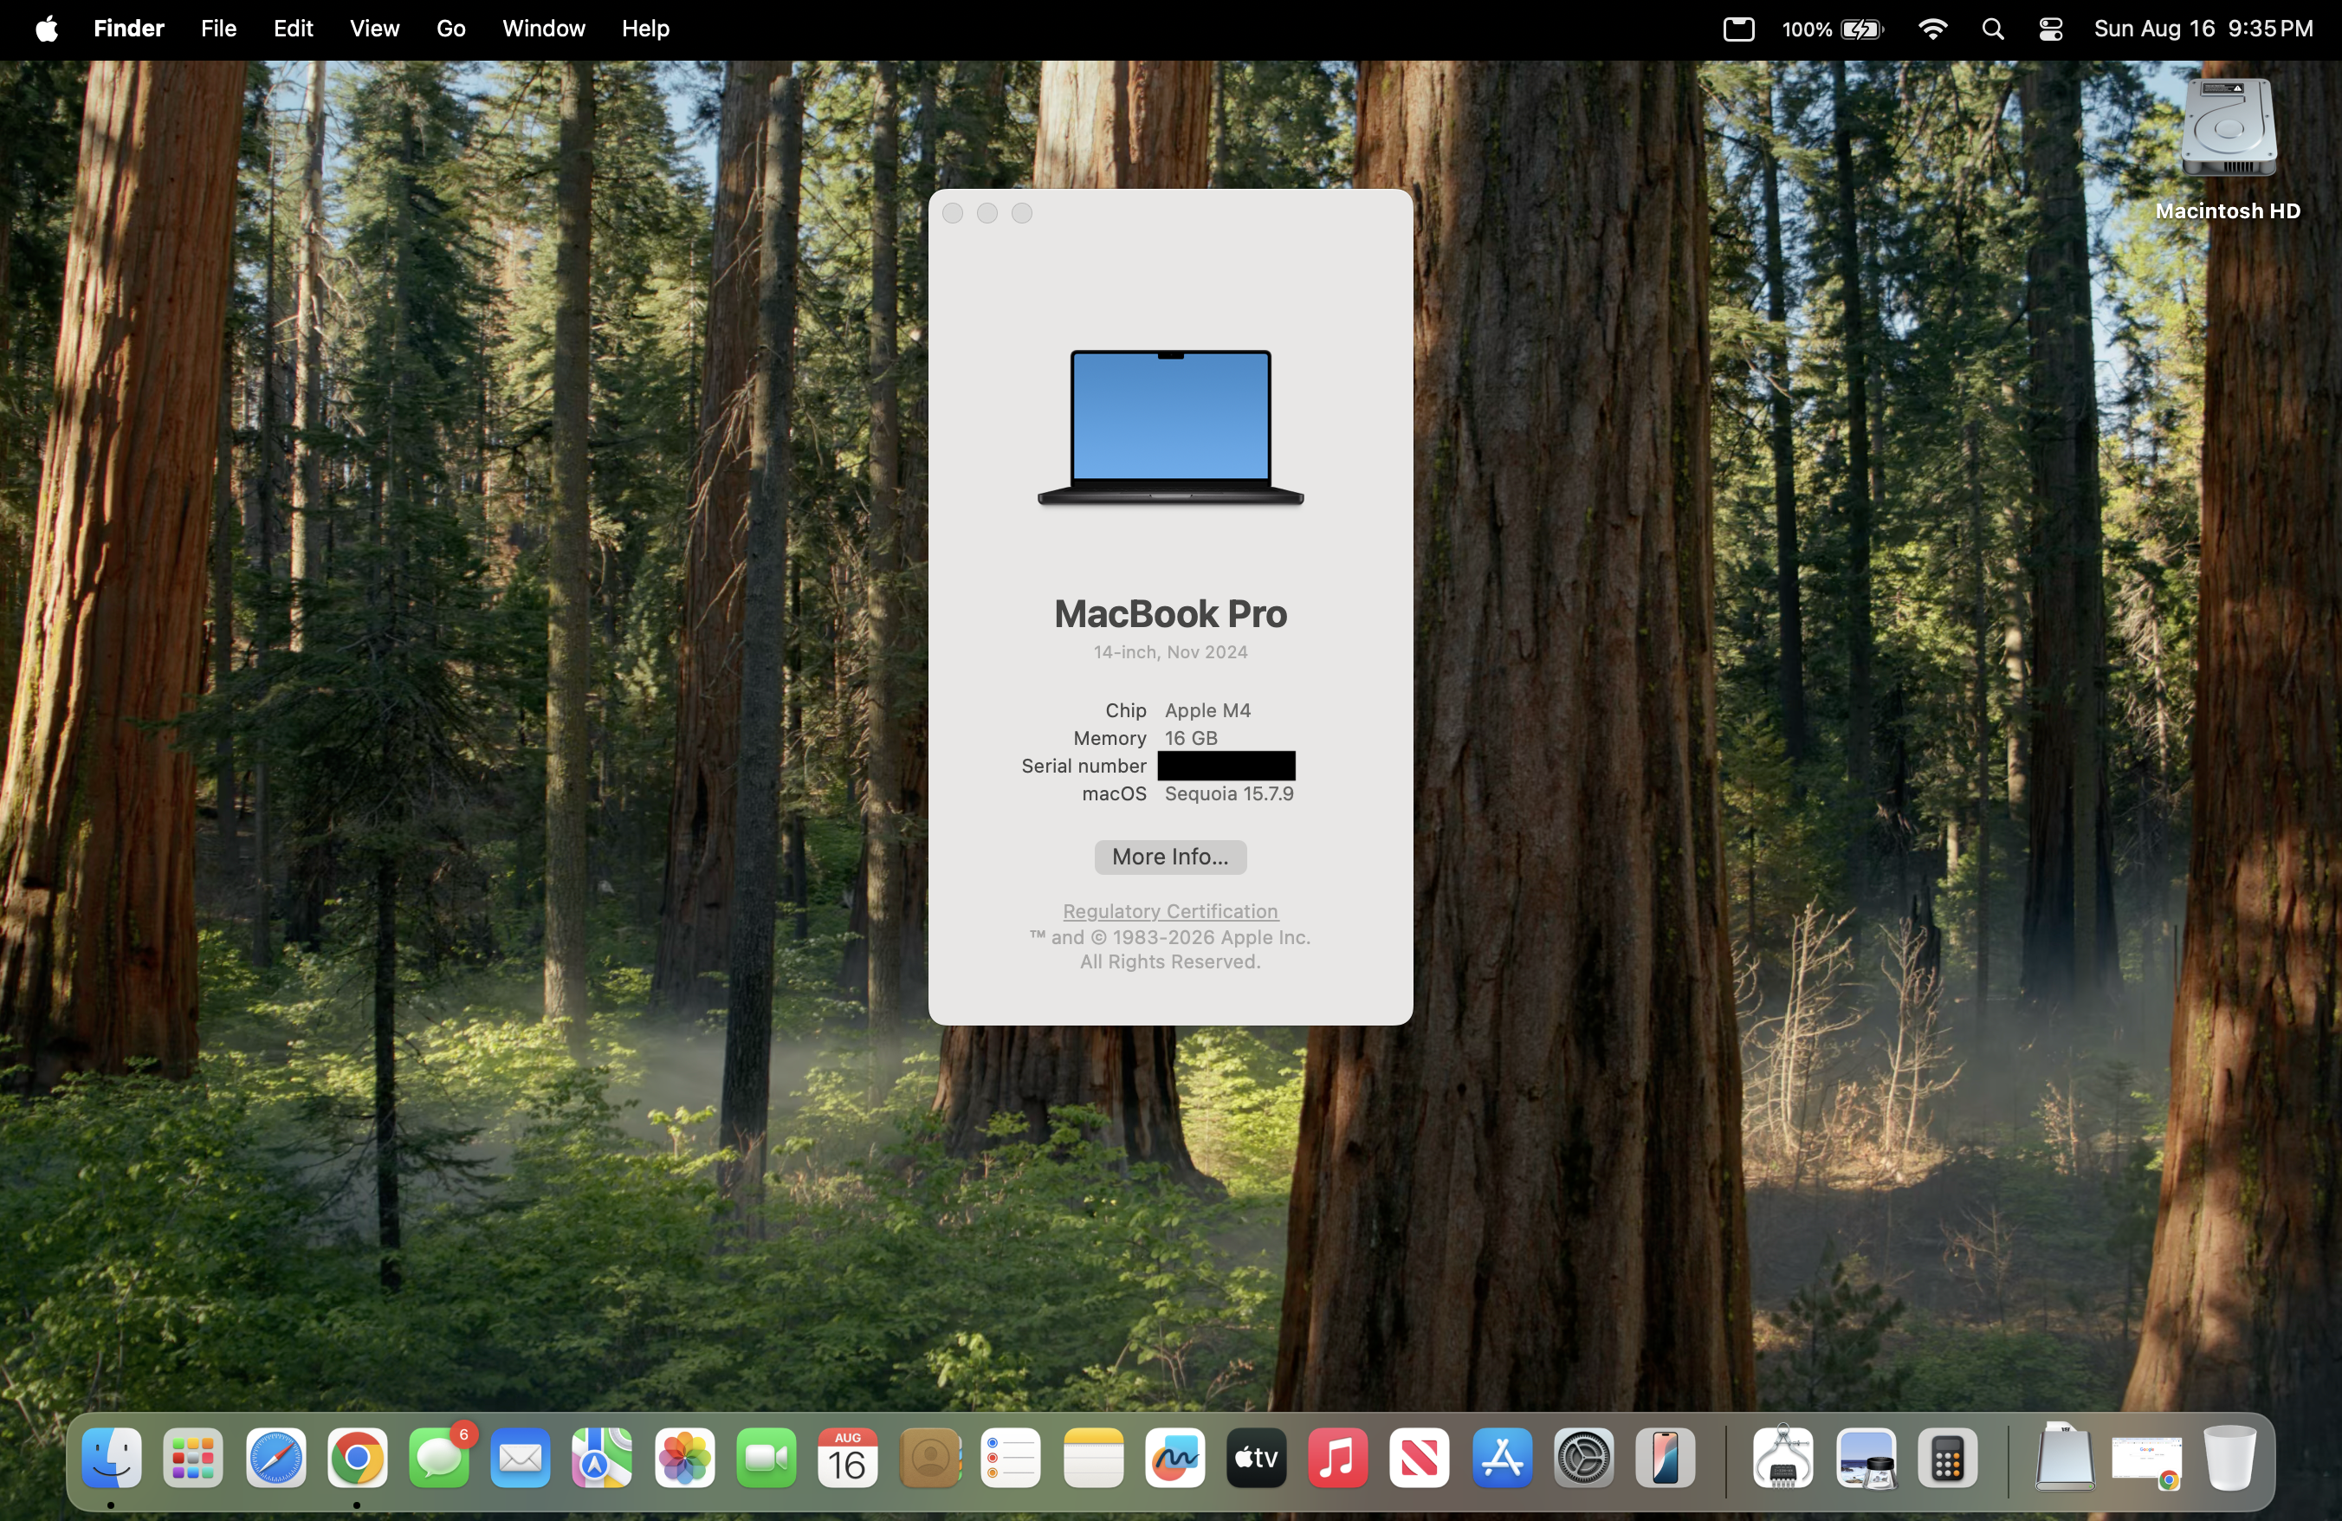Open Finder from the Dock

[x=111, y=1457]
